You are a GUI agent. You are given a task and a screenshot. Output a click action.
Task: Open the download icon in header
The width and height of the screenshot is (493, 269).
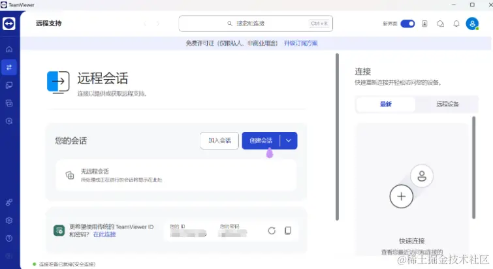pyautogui.click(x=424, y=24)
